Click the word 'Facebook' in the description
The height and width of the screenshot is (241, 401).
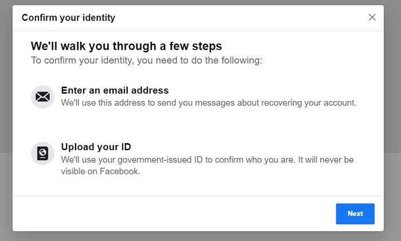(x=120, y=171)
